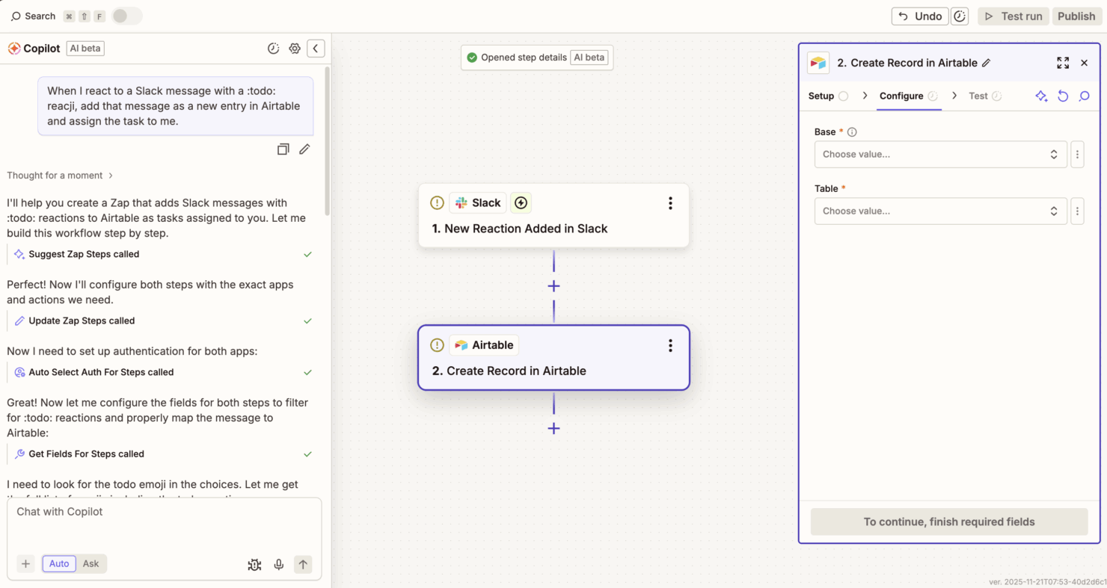Image resolution: width=1107 pixels, height=588 pixels.
Task: Open field search in the Airtable panel
Action: click(x=1084, y=96)
